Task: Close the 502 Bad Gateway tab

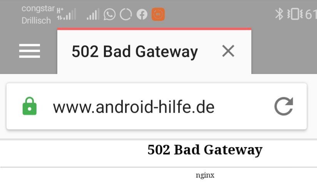Action: (x=228, y=51)
